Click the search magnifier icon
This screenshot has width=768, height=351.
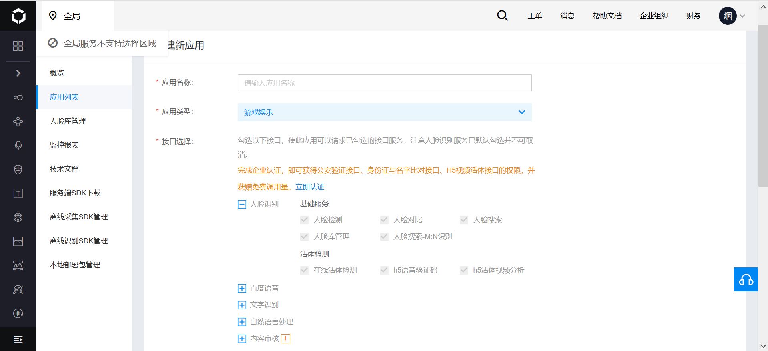click(x=502, y=16)
